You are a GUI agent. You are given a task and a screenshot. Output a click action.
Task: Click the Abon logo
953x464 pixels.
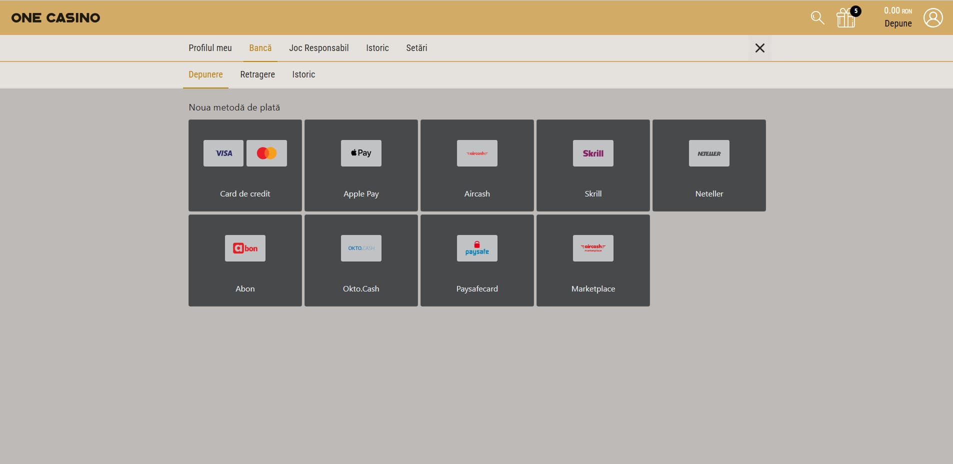[245, 248]
